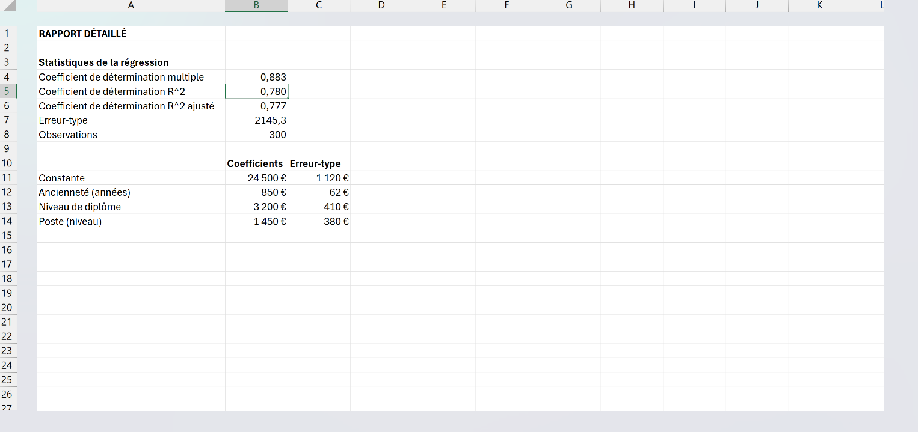
Task: Select column E header
Action: point(444,6)
